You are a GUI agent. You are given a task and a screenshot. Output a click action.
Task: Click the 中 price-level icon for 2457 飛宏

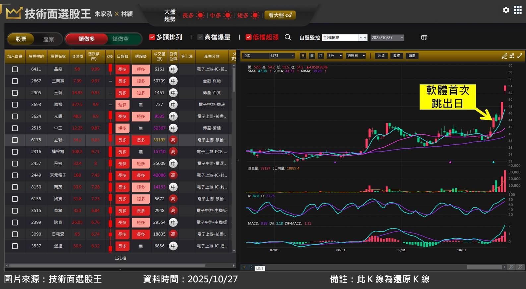(x=173, y=164)
